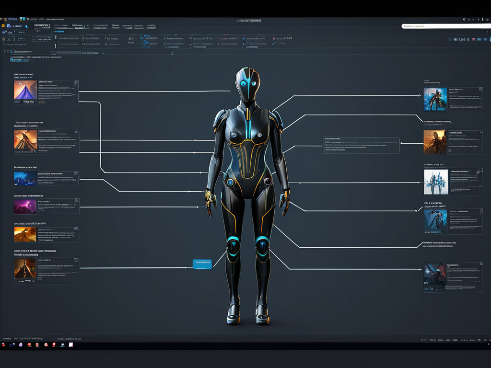
Task: Click the cyan glowing knee joint on robot
Action: point(233,245)
